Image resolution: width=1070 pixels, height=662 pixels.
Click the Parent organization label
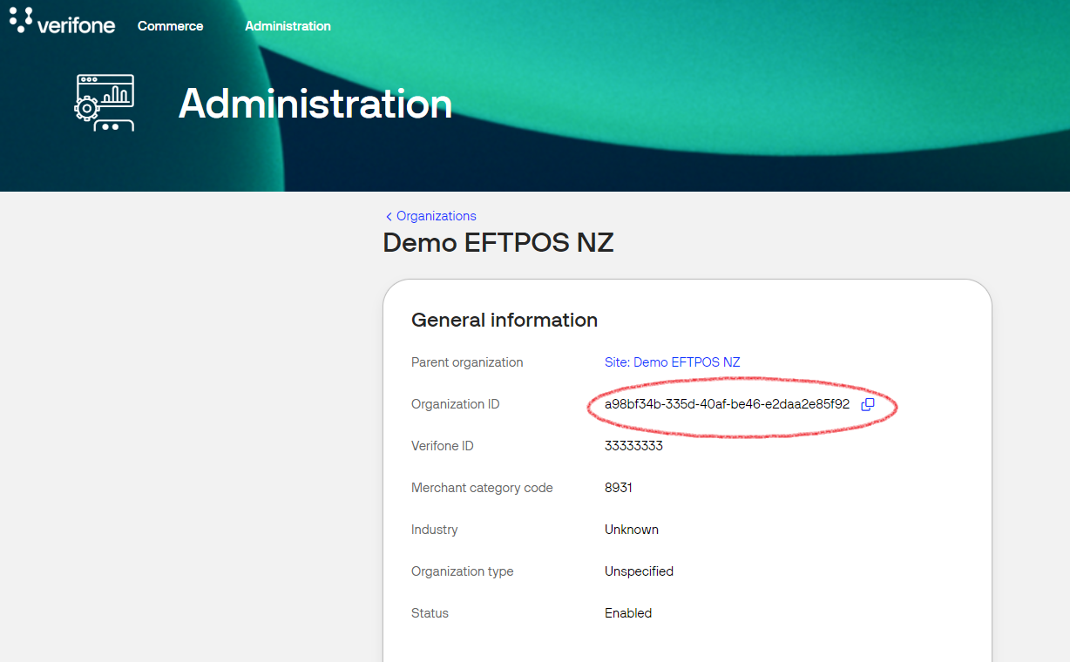(x=467, y=362)
